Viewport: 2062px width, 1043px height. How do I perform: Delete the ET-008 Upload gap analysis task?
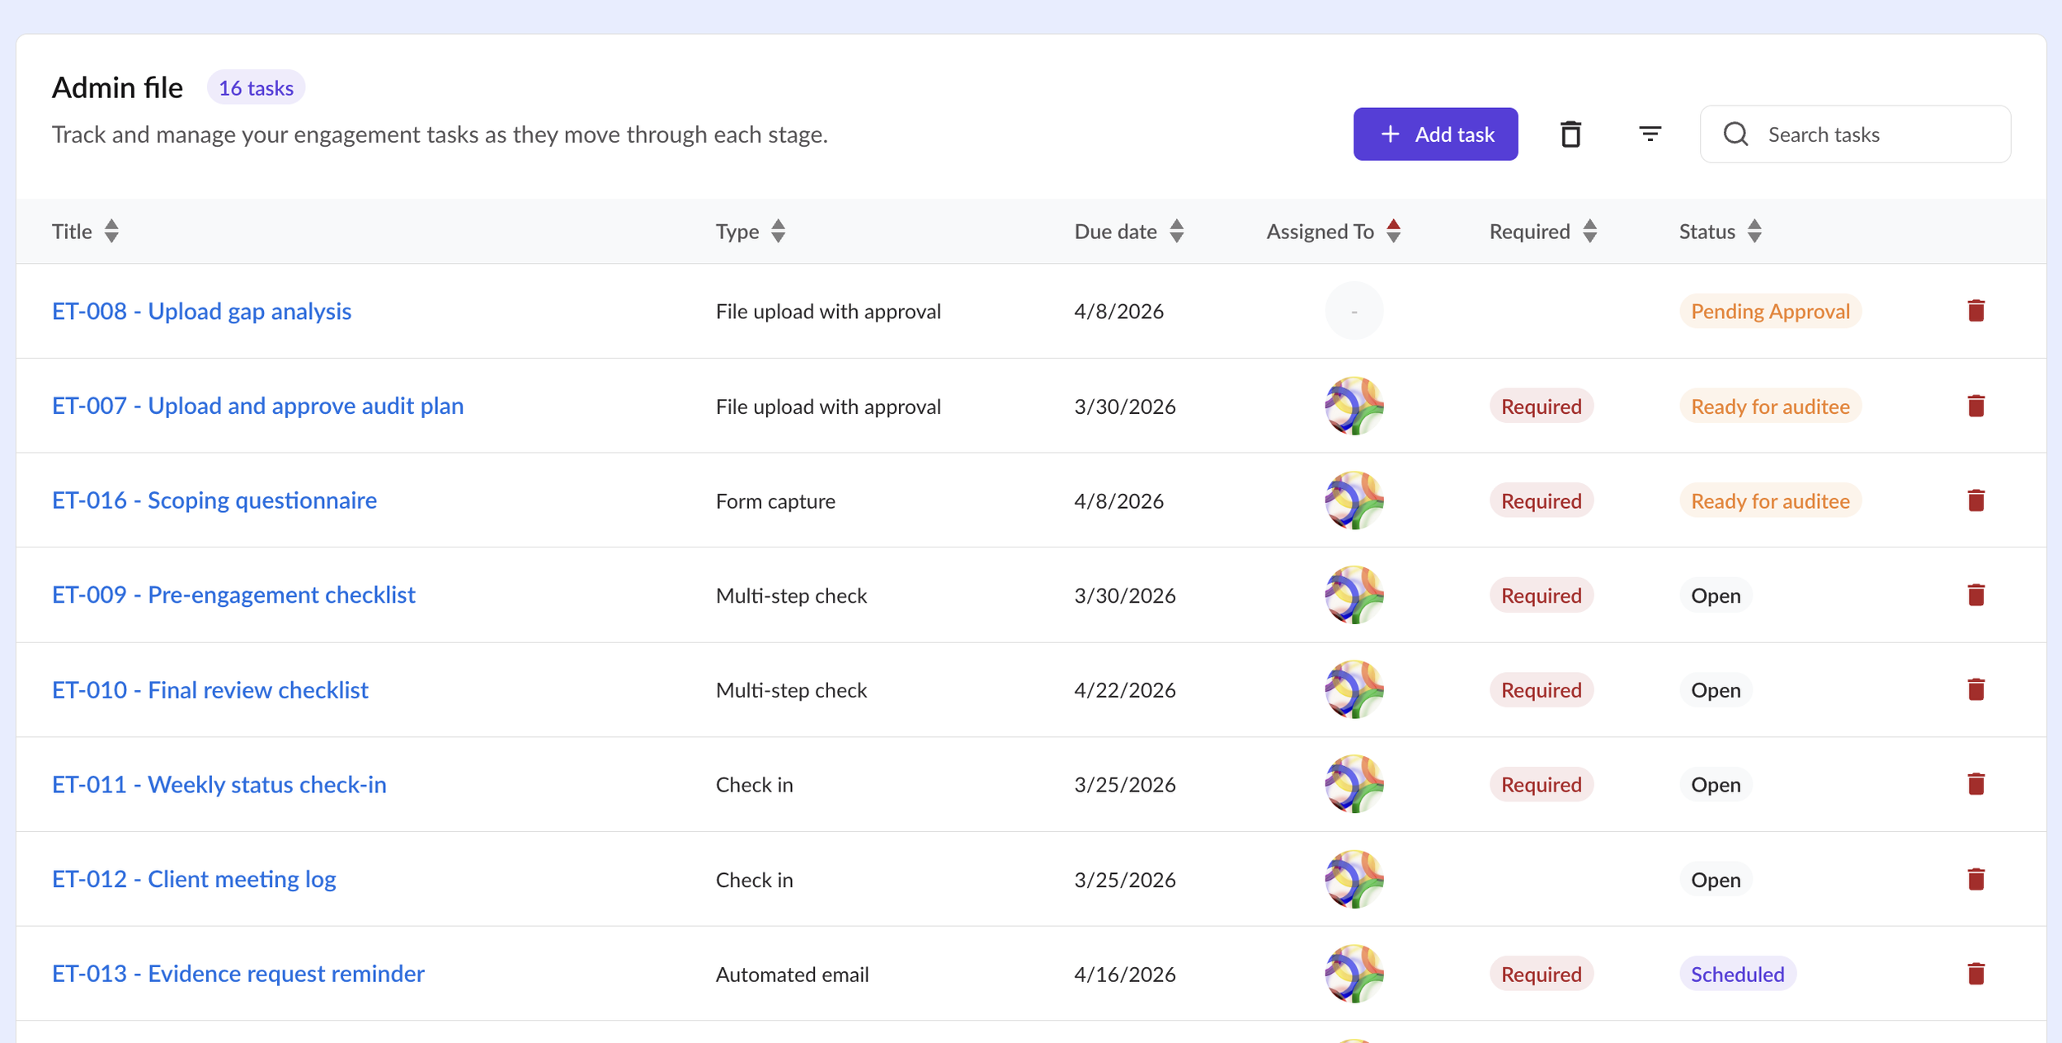coord(1975,311)
